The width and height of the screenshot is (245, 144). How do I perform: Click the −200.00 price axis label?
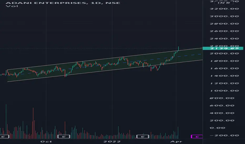224,135
